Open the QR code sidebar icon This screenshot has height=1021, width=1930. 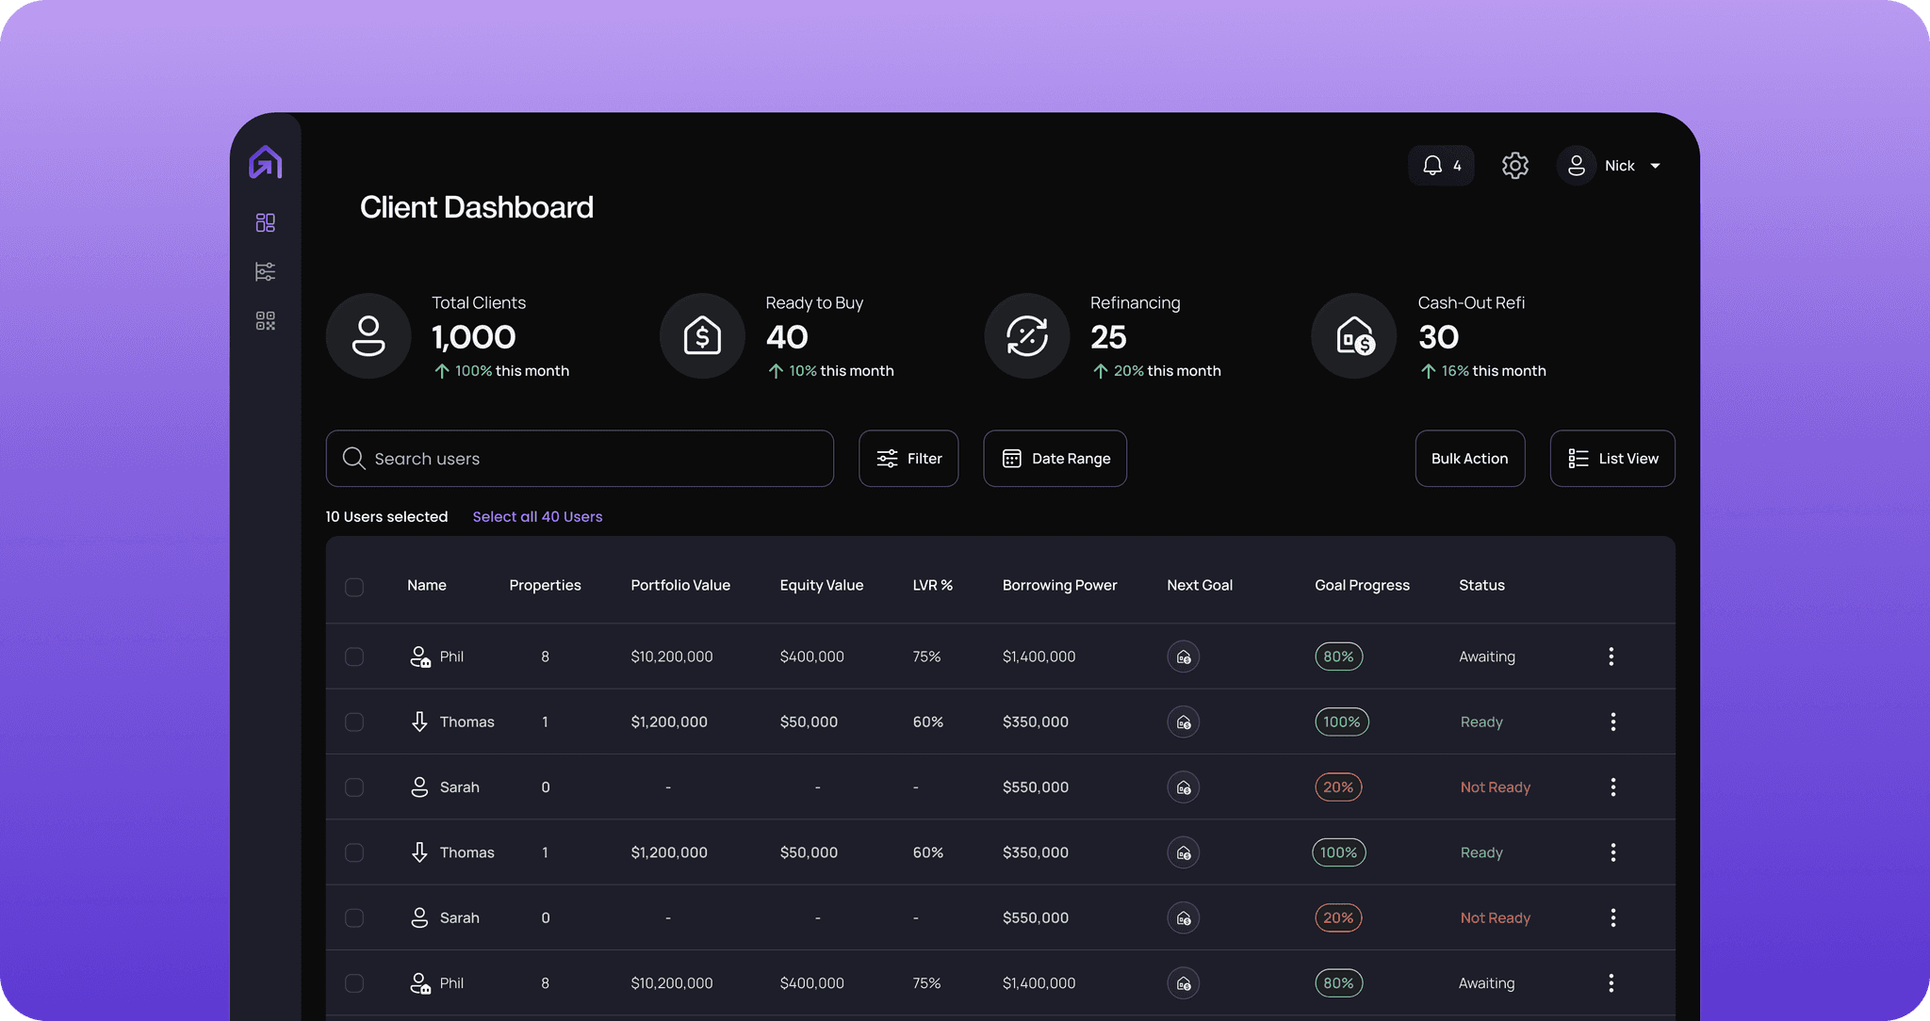tap(266, 321)
